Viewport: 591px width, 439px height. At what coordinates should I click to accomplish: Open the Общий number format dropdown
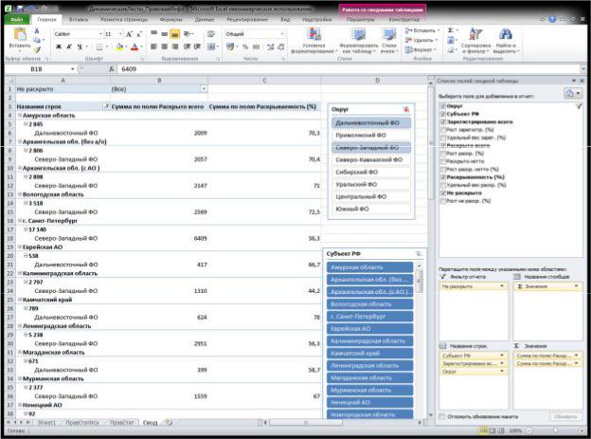282,34
